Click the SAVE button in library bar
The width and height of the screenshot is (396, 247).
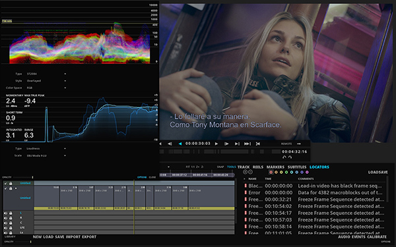tap(59, 237)
